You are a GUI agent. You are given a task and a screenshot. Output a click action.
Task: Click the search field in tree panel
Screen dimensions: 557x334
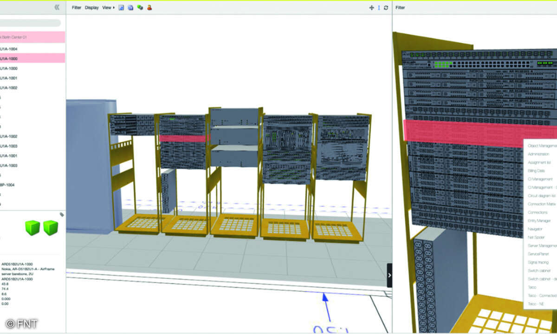(30, 23)
